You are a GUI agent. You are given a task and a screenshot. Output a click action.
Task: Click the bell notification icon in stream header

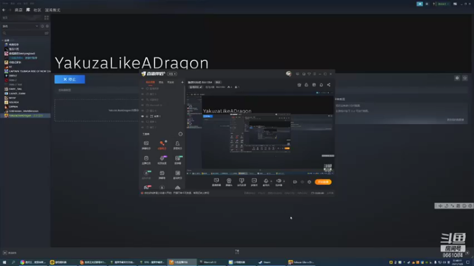click(321, 85)
